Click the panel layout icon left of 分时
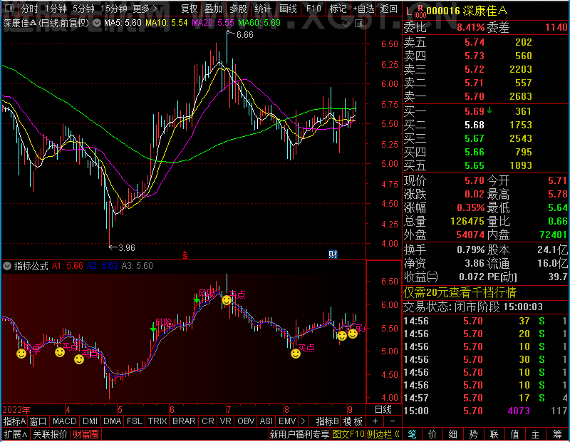 pos(9,8)
